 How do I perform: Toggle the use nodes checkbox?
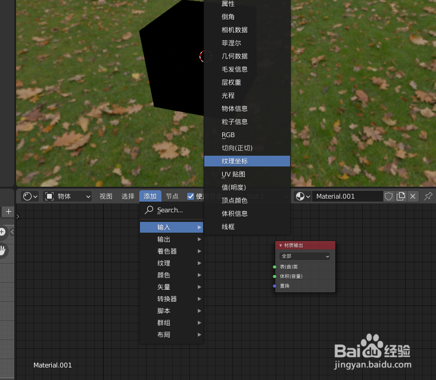[x=191, y=196]
